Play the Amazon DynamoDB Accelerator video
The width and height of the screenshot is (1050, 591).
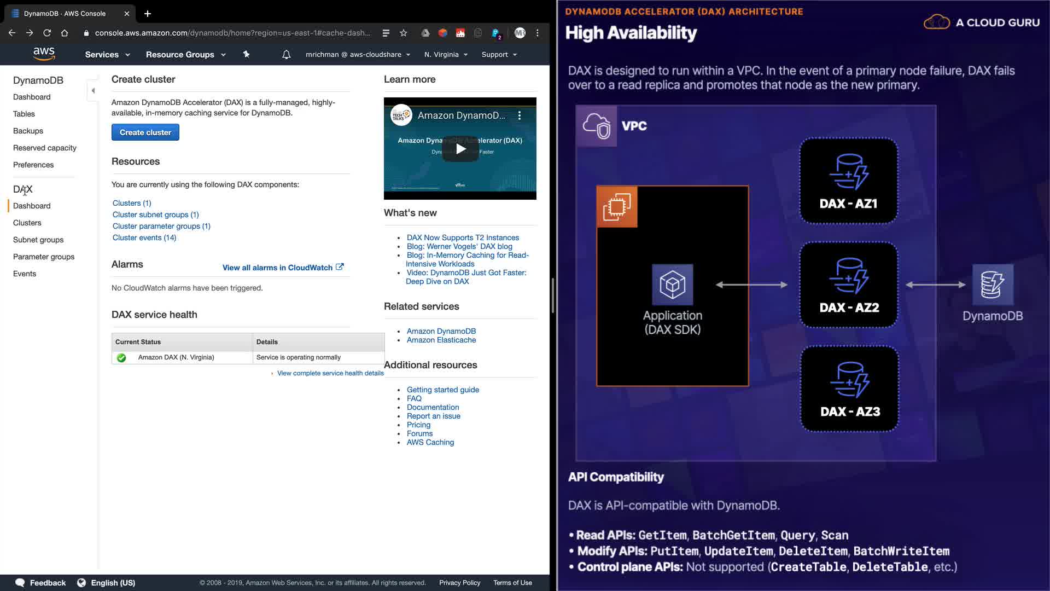tap(460, 149)
